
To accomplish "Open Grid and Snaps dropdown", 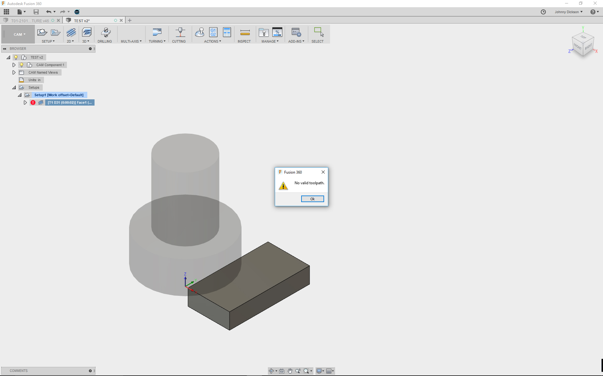I will 330,371.
